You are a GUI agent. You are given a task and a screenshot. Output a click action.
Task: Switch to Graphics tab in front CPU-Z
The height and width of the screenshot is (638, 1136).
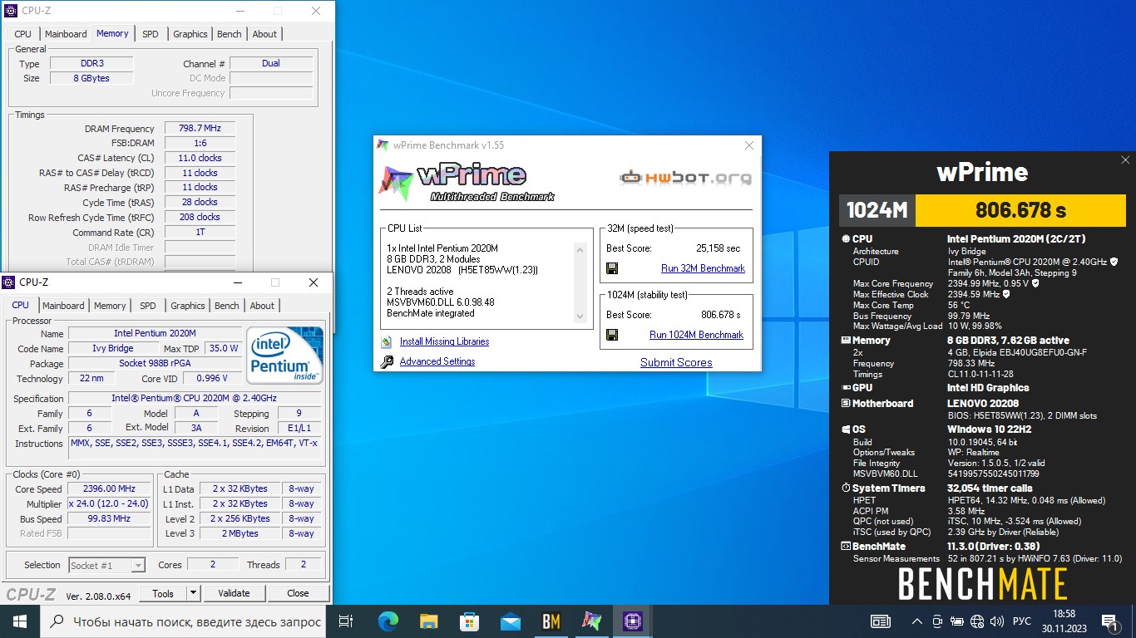pyautogui.click(x=188, y=306)
